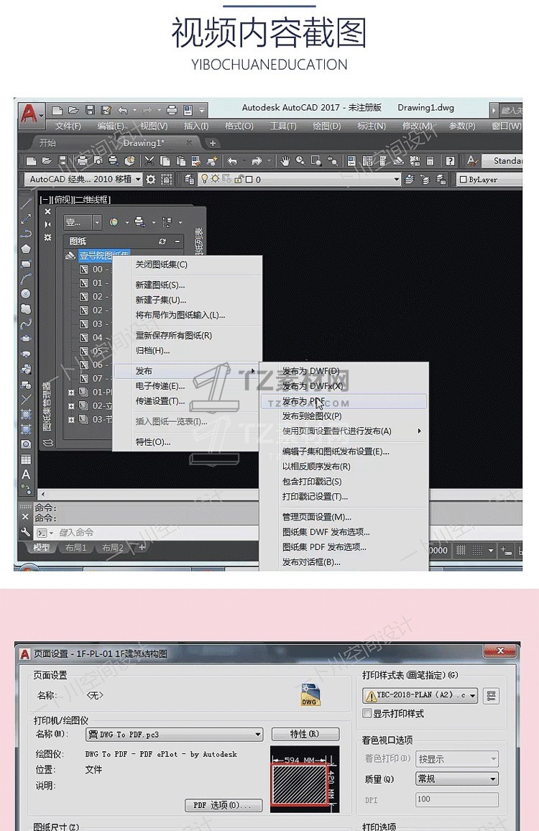This screenshot has height=831, width=539.
Task: Open the 文件(F) menu
Action: pyautogui.click(x=68, y=126)
